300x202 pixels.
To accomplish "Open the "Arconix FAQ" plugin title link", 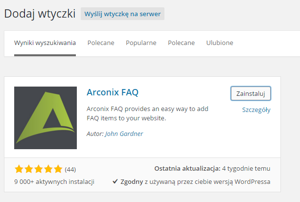I will pyautogui.click(x=113, y=92).
